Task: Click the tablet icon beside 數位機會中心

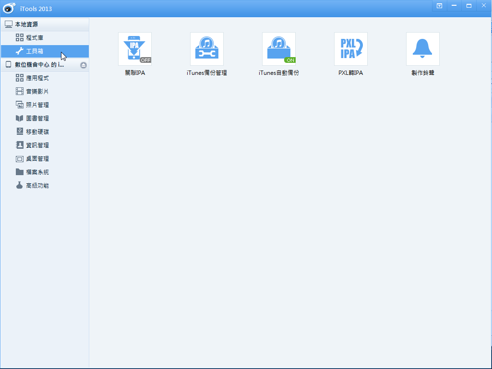Action: [x=9, y=65]
